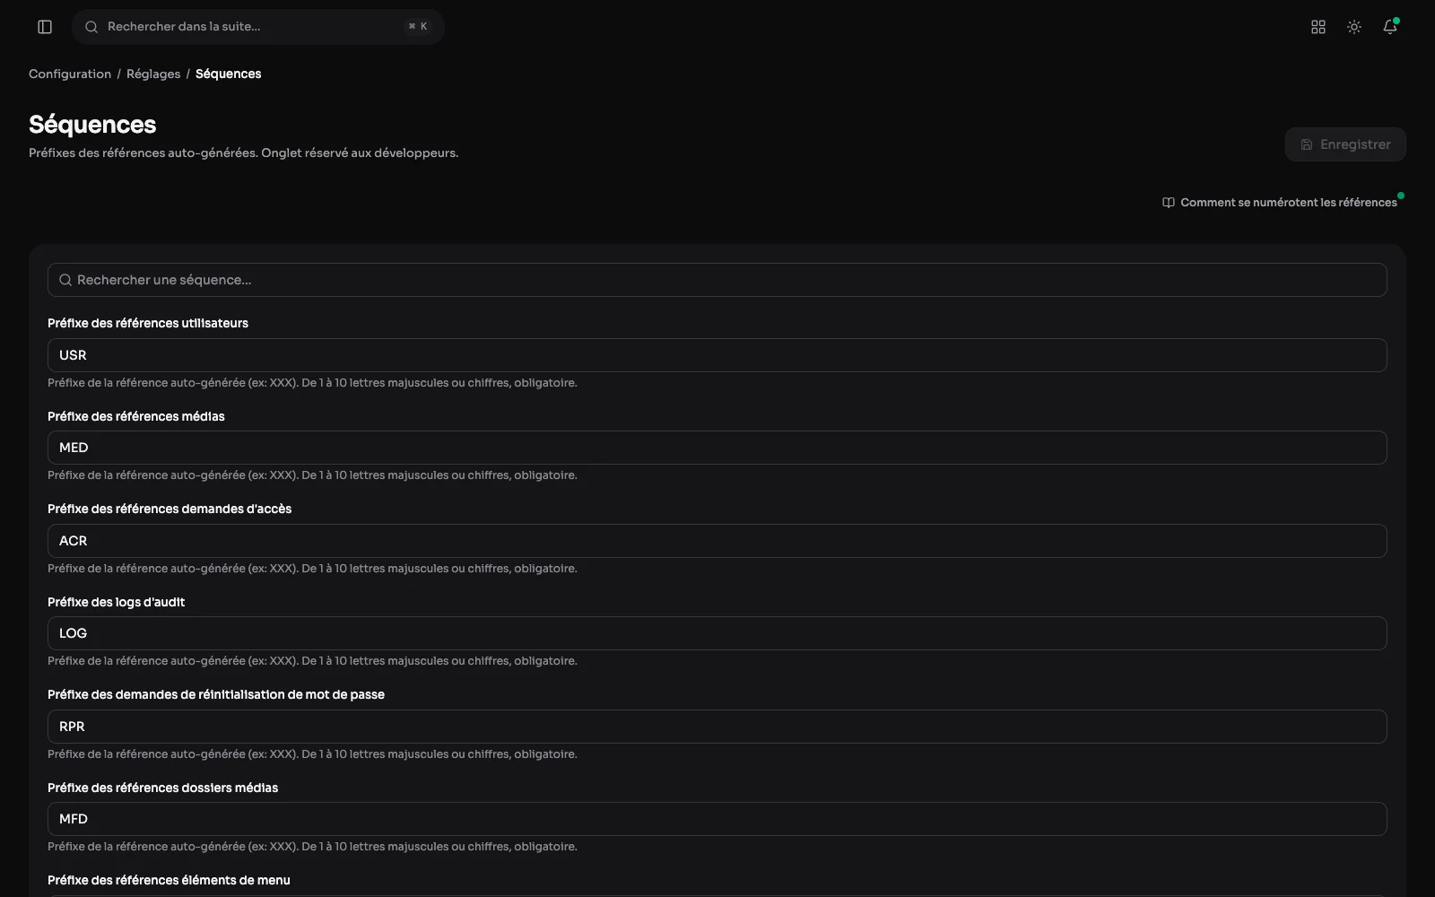
Task: Click label Préfixe des demandes de réinitialisation
Action: (216, 694)
